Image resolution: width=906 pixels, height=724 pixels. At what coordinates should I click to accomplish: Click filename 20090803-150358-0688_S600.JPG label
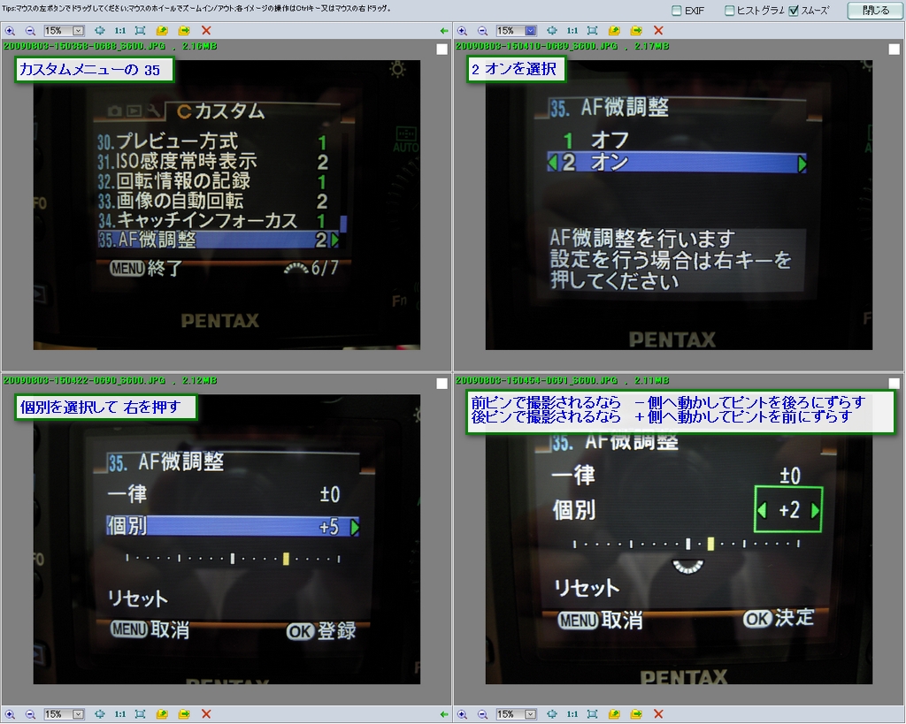84,46
